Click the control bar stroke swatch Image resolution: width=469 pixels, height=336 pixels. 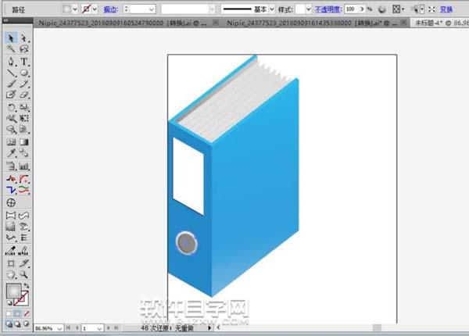[86, 9]
